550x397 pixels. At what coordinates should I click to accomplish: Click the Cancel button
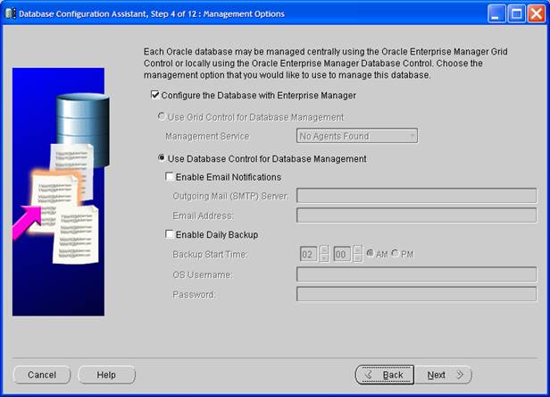(42, 375)
